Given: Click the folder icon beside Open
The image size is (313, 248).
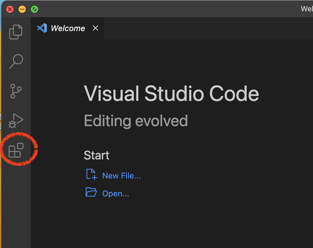Looking at the screenshot, I should [x=91, y=193].
